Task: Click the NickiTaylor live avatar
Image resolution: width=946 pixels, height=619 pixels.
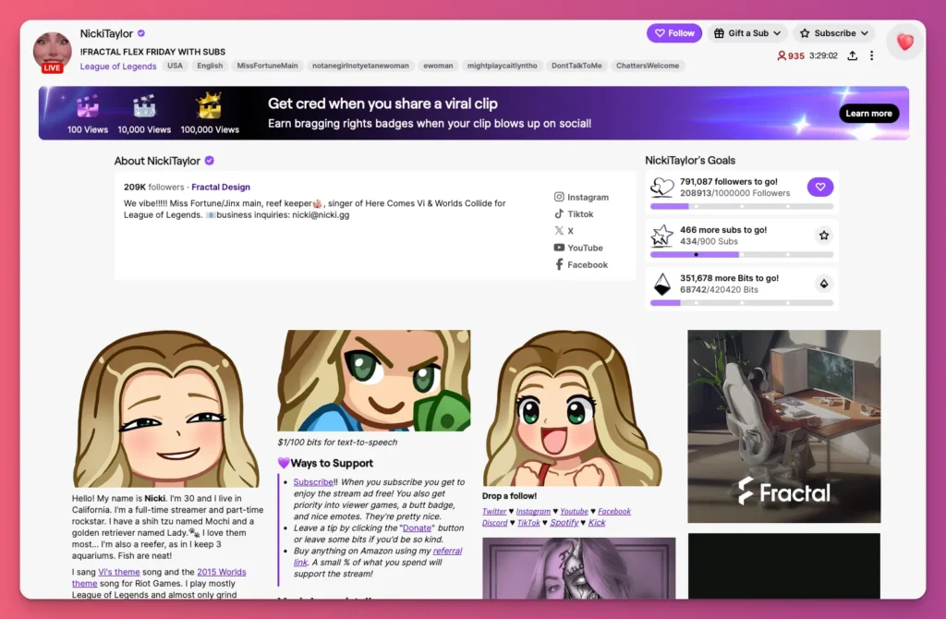Action: [52, 52]
